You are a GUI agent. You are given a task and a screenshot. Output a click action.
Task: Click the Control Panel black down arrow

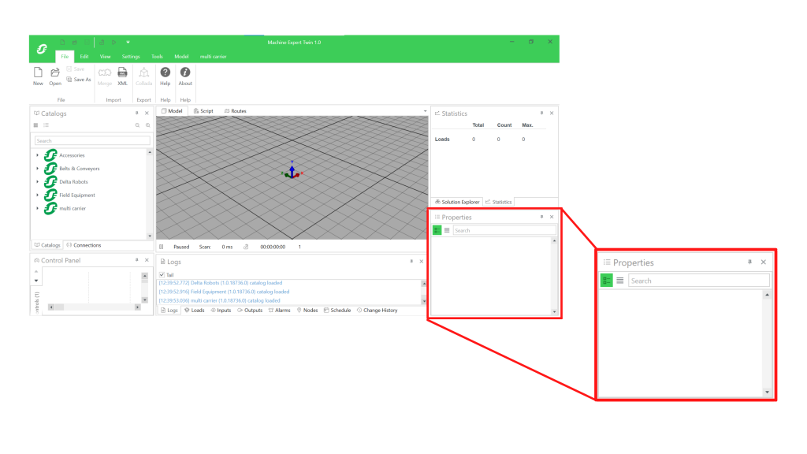[x=36, y=281]
